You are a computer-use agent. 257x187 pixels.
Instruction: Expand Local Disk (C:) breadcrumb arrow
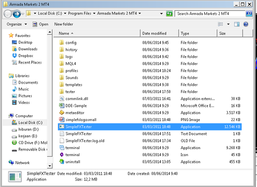[x=65, y=13]
